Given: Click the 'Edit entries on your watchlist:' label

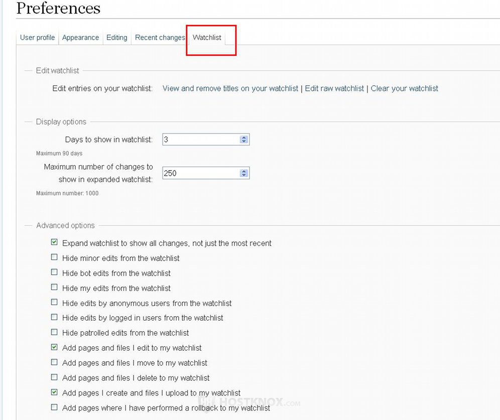Looking at the screenshot, I should (102, 88).
